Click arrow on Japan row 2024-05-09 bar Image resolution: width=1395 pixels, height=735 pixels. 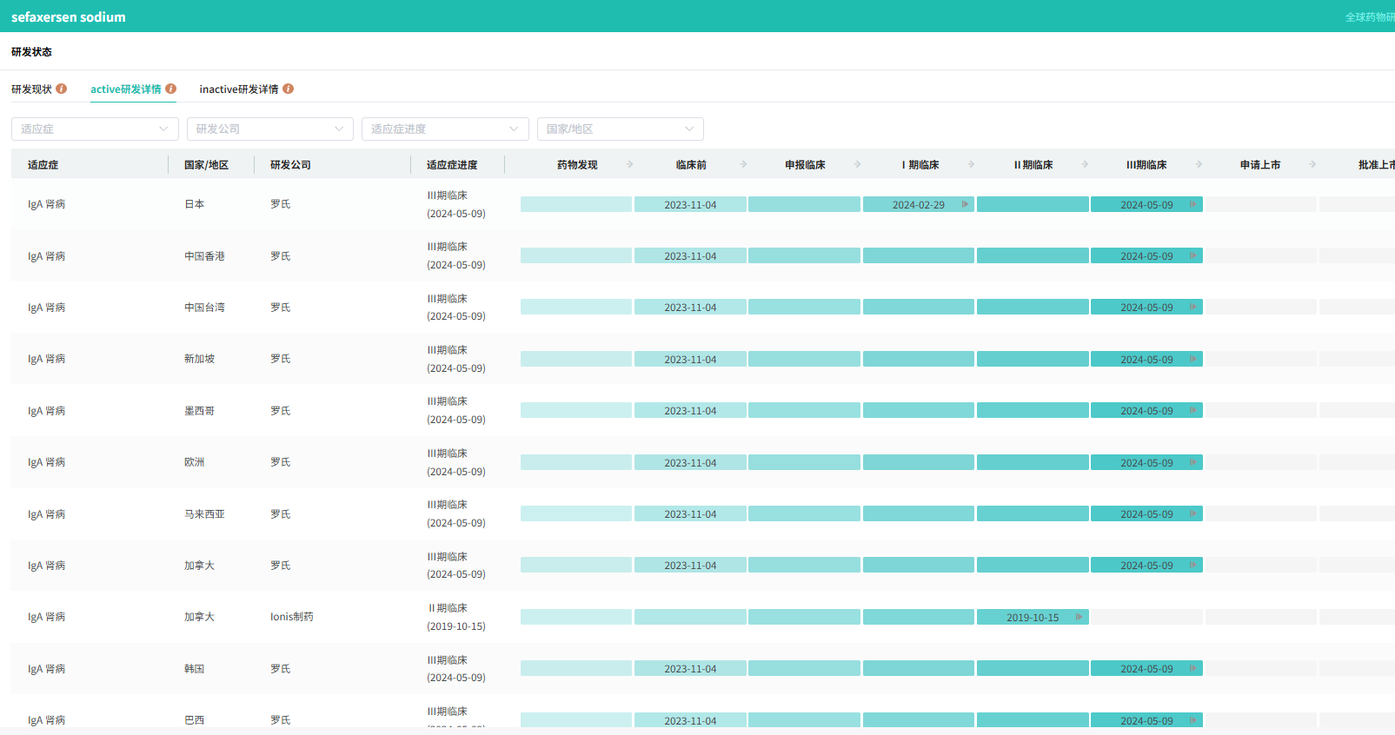pyautogui.click(x=1192, y=204)
